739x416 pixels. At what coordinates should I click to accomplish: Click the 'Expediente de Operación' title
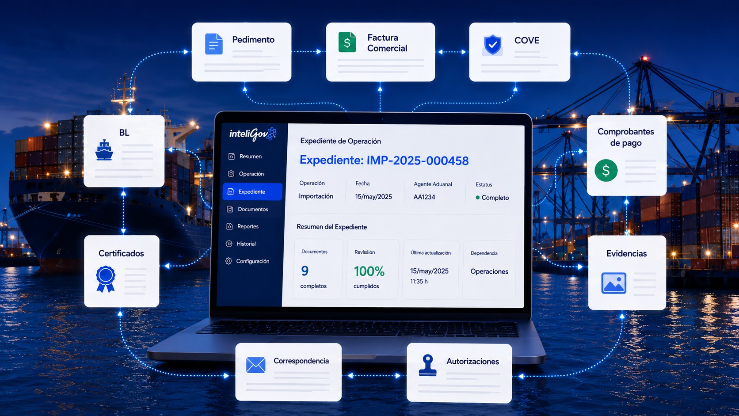[341, 141]
